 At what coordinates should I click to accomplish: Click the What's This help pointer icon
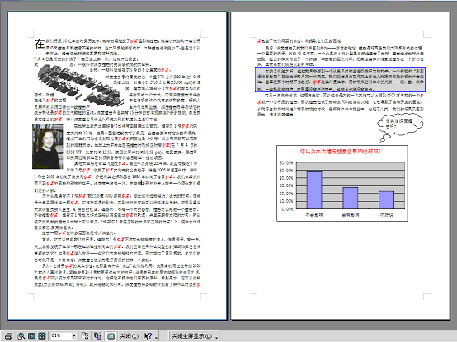(148, 336)
